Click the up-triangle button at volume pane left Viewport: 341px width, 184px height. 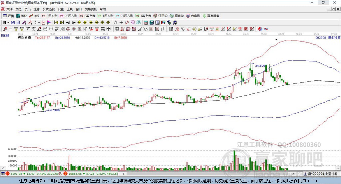pyautogui.click(x=3, y=168)
